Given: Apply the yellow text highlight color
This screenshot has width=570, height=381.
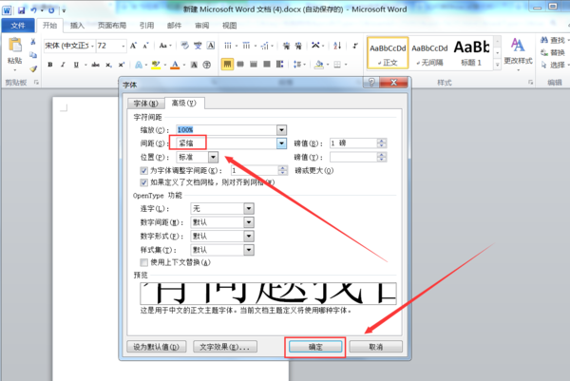Looking at the screenshot, I should (x=156, y=65).
